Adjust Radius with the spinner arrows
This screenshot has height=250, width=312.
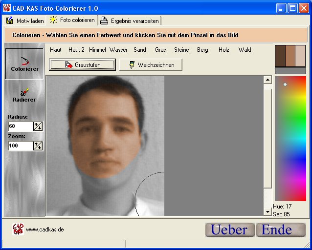pos(38,126)
